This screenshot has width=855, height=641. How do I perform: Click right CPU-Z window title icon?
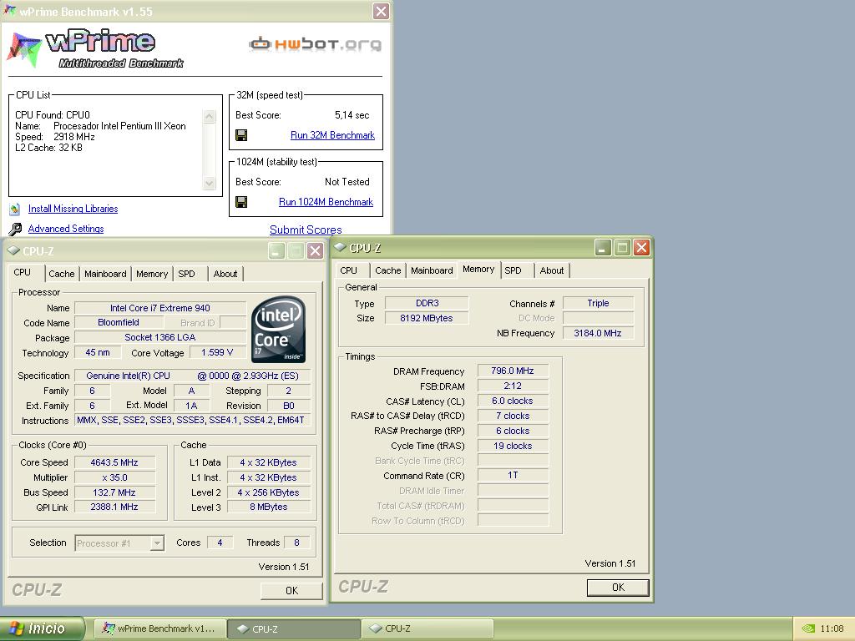click(341, 247)
